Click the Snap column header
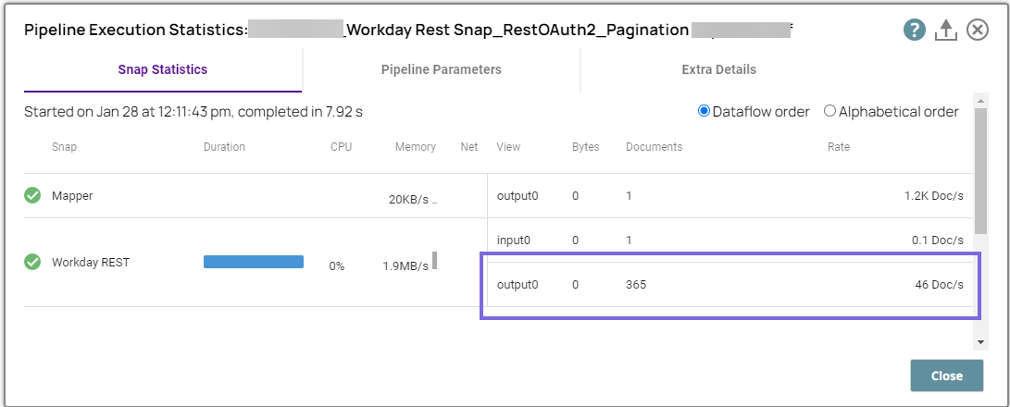This screenshot has width=1010, height=407. (64, 147)
